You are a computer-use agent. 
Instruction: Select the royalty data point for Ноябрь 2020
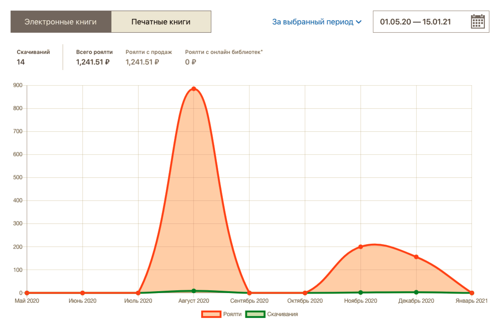tap(360, 247)
